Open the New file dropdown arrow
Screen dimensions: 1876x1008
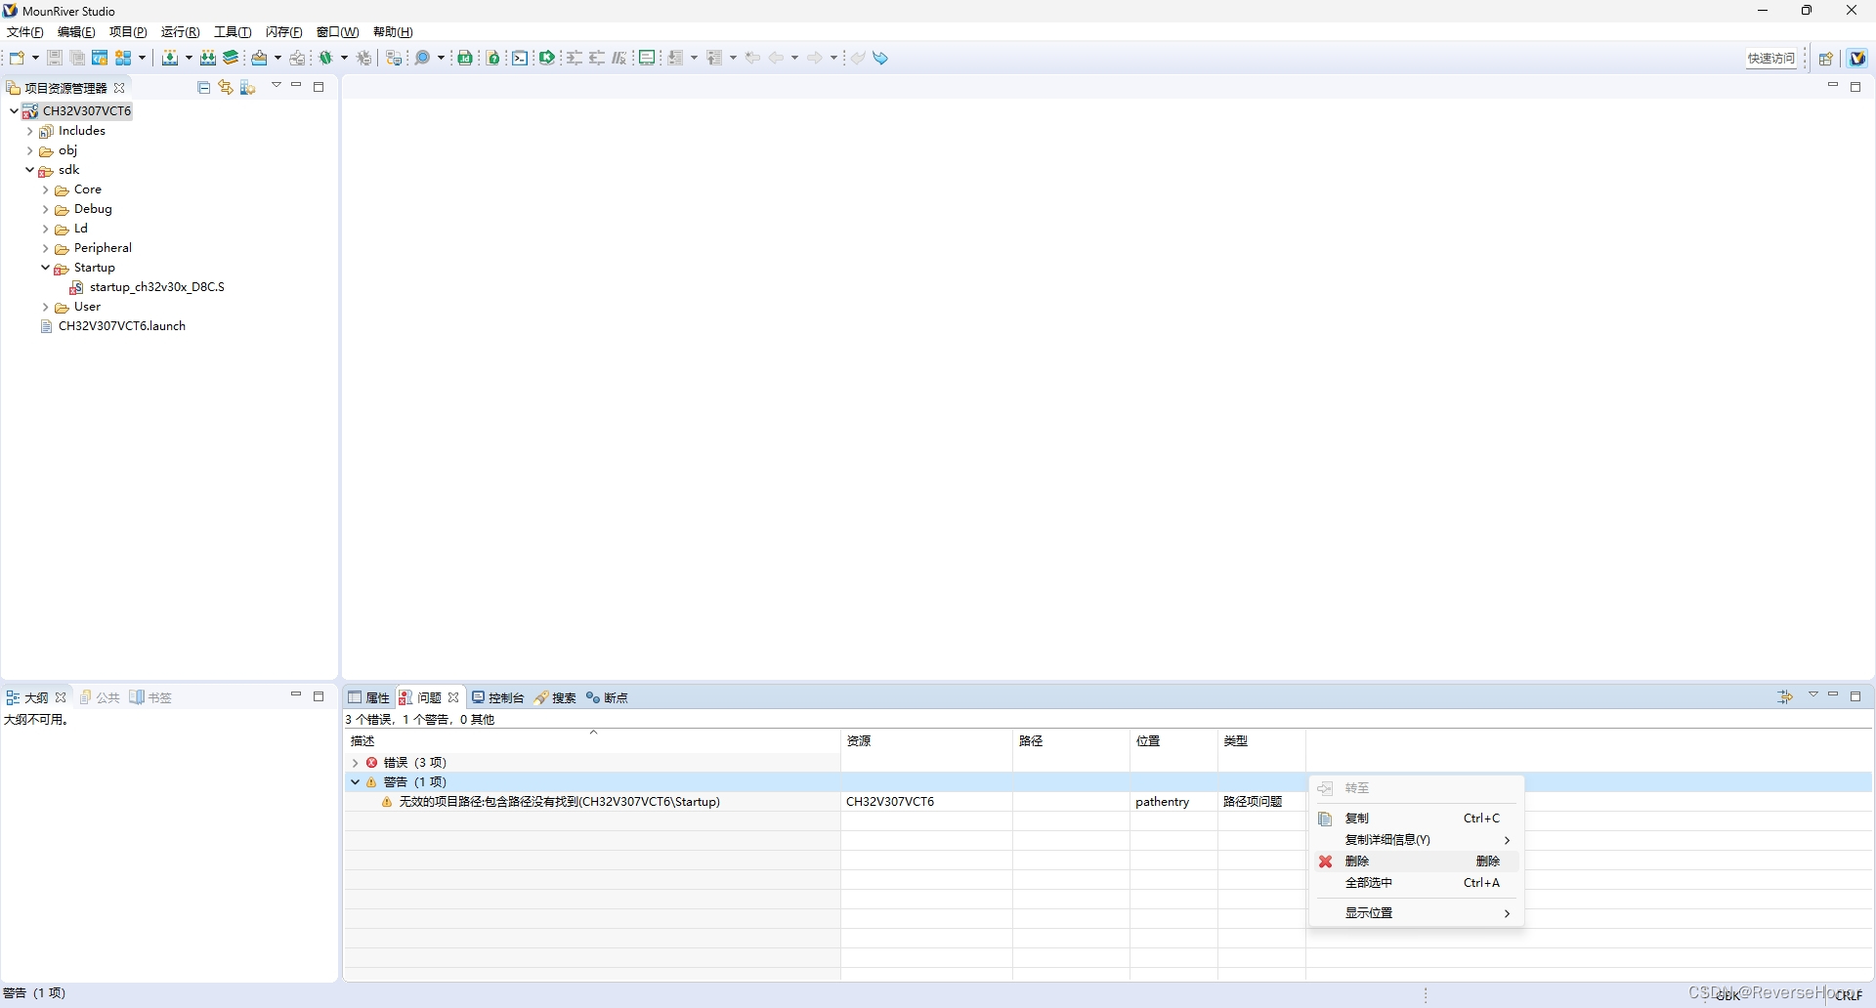tap(36, 58)
